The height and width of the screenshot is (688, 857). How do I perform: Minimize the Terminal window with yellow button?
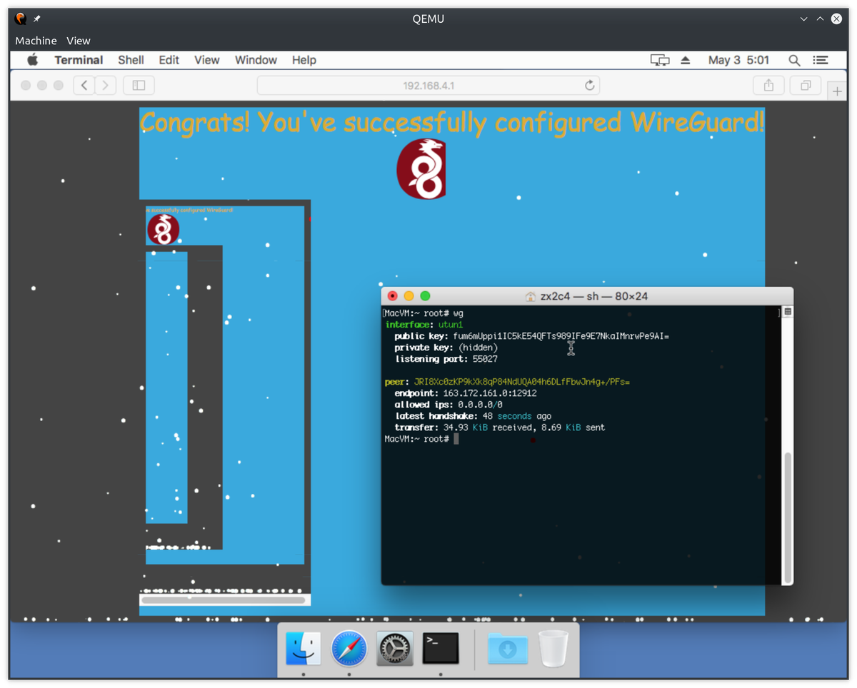(409, 295)
